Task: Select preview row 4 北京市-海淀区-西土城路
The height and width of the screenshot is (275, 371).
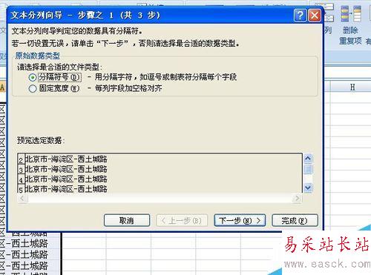Action: 66,179
